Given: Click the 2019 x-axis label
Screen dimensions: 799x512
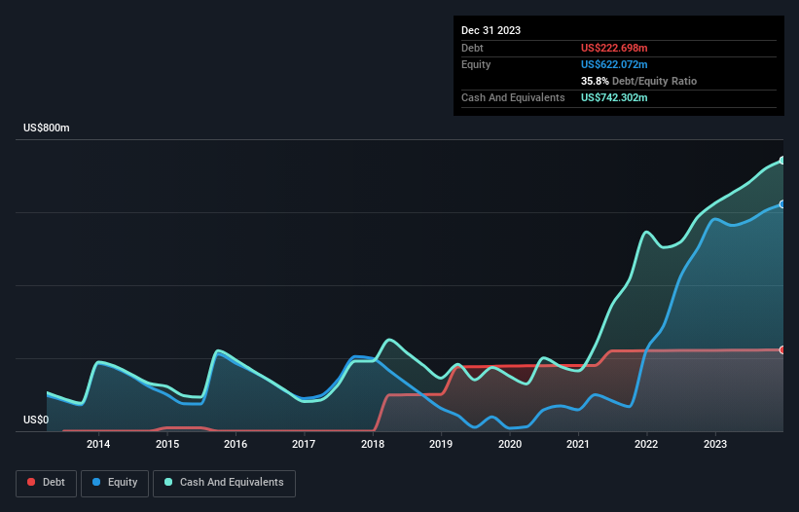Looking at the screenshot, I should pos(441,444).
